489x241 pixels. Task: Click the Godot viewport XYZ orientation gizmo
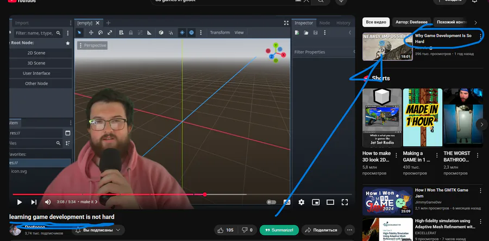(x=275, y=53)
